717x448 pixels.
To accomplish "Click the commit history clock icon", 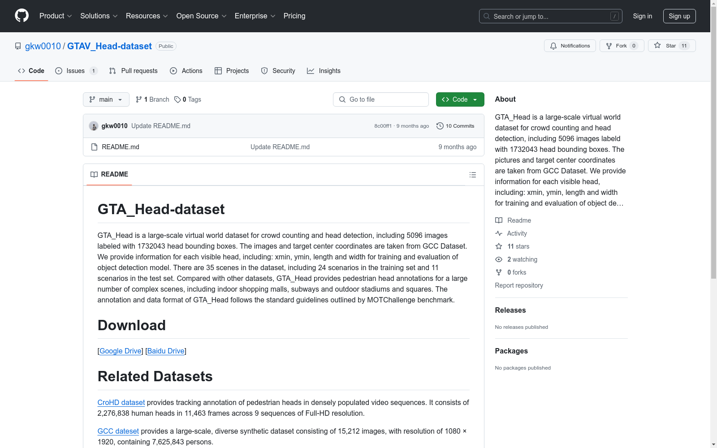I will [x=440, y=126].
